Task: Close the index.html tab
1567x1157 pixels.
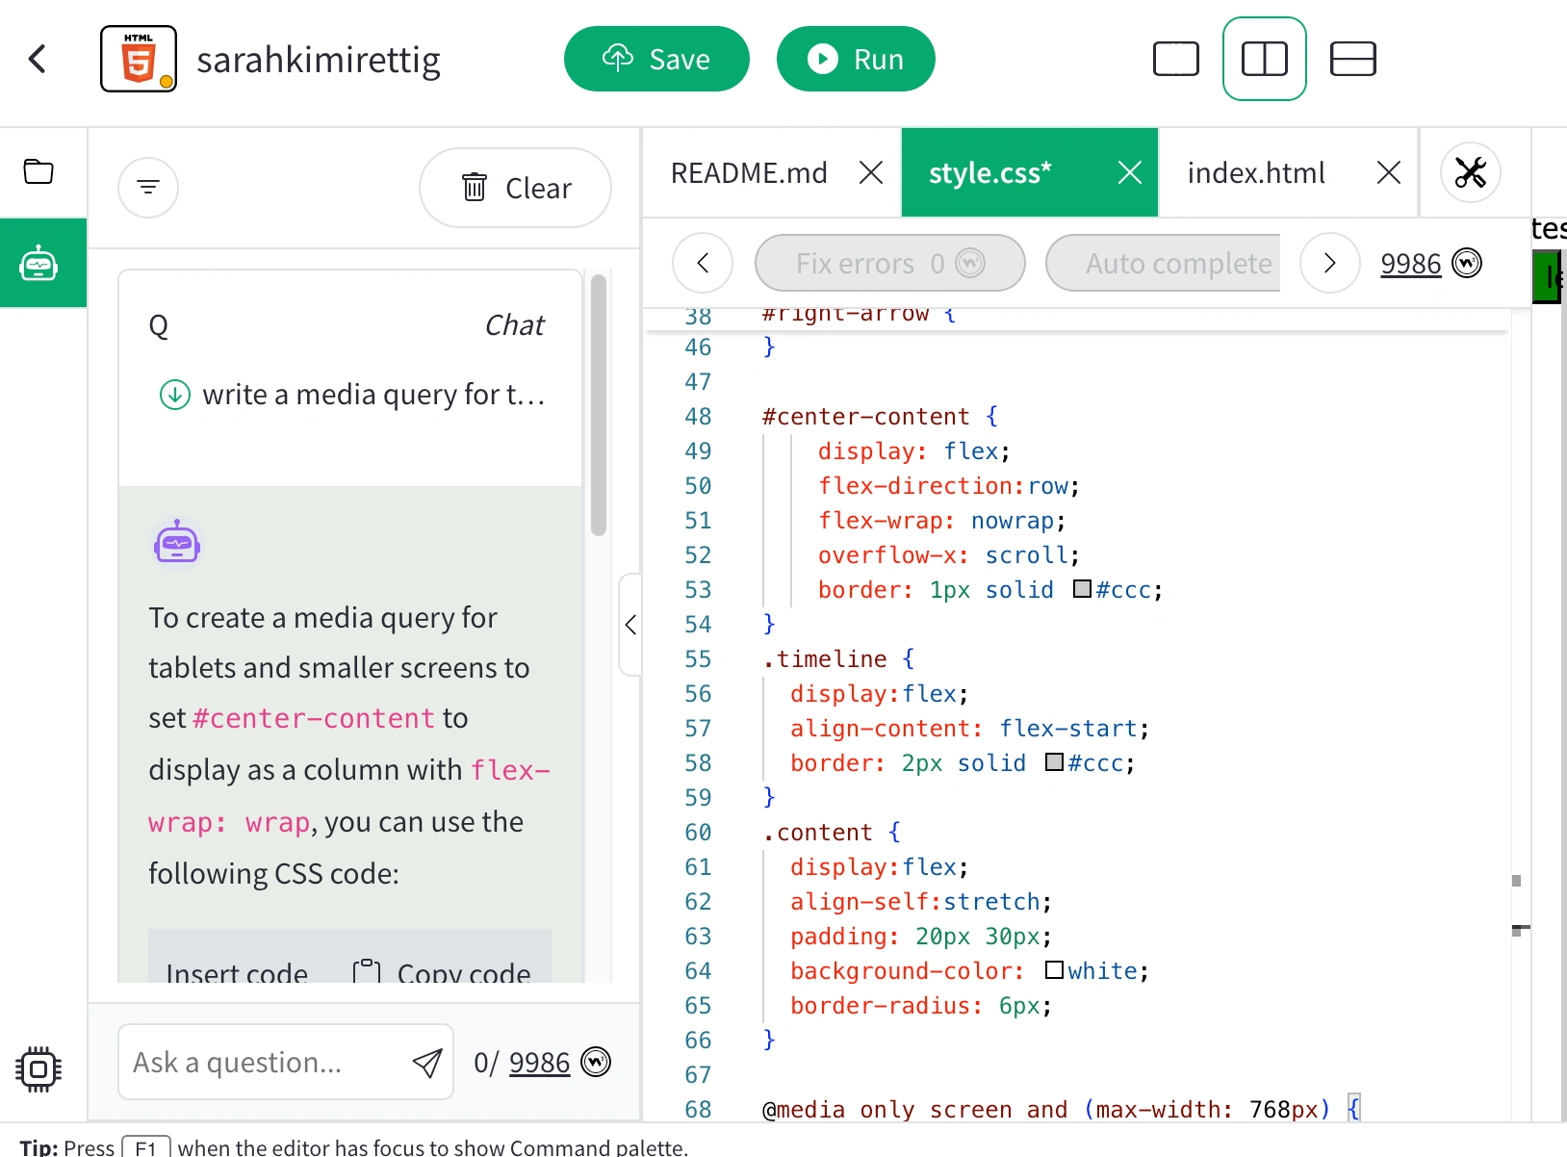Action: click(1388, 172)
